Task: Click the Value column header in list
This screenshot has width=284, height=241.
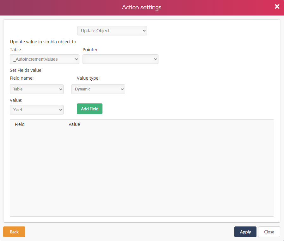Action: tap(74, 124)
